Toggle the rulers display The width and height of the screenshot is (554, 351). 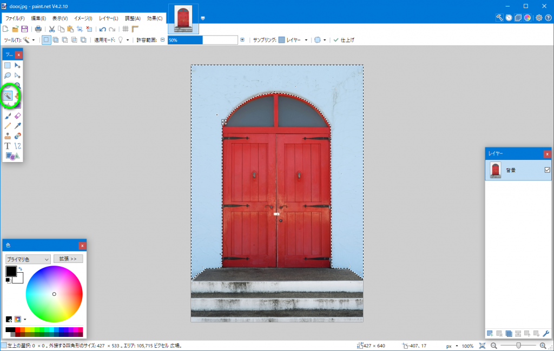pos(135,29)
